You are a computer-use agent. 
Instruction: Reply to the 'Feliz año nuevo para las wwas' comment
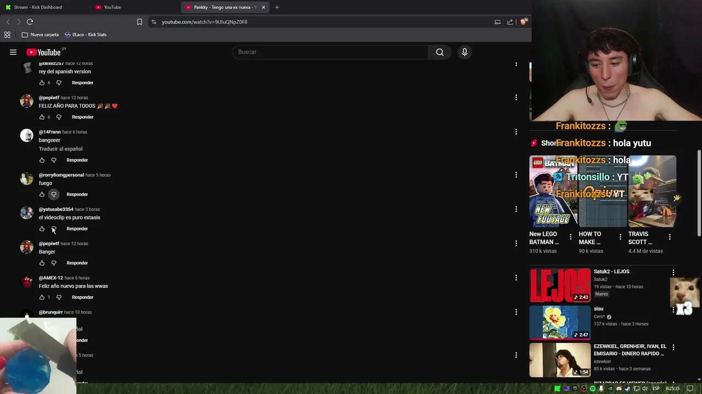(82, 297)
